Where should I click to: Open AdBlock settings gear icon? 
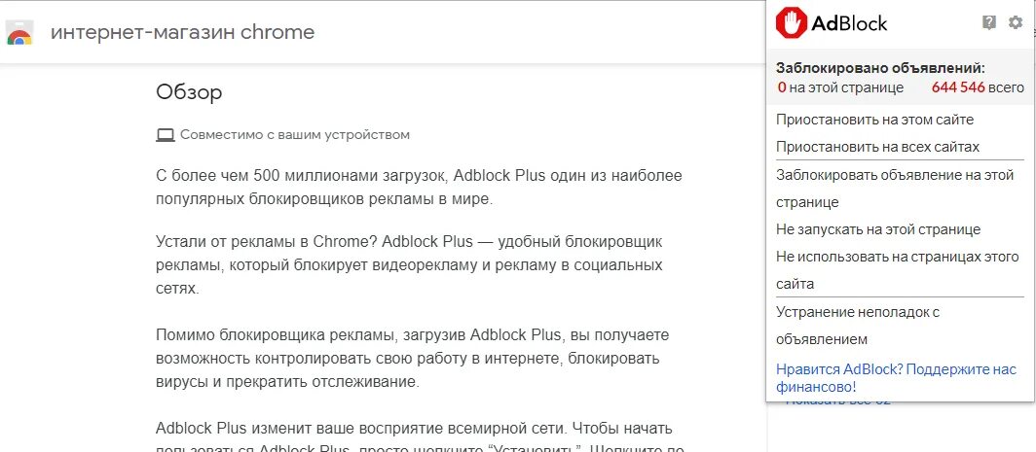1016,23
